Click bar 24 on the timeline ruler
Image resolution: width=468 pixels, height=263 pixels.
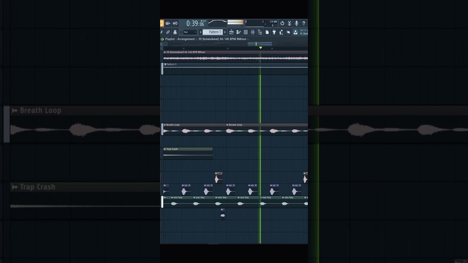coord(272,48)
